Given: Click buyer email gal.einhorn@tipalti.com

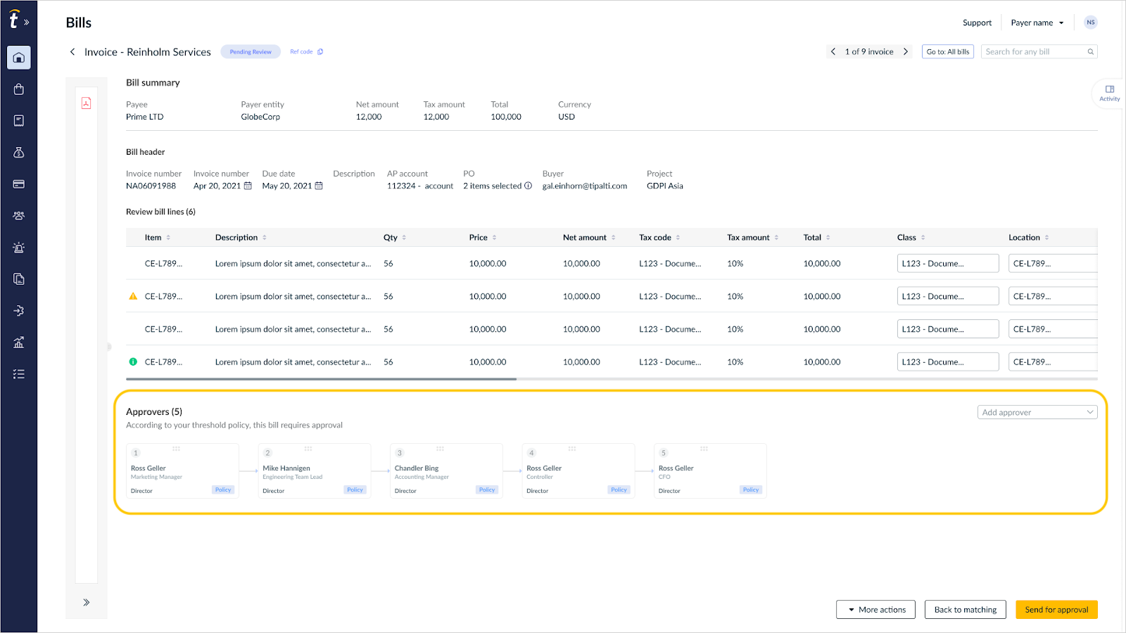Looking at the screenshot, I should 584,186.
